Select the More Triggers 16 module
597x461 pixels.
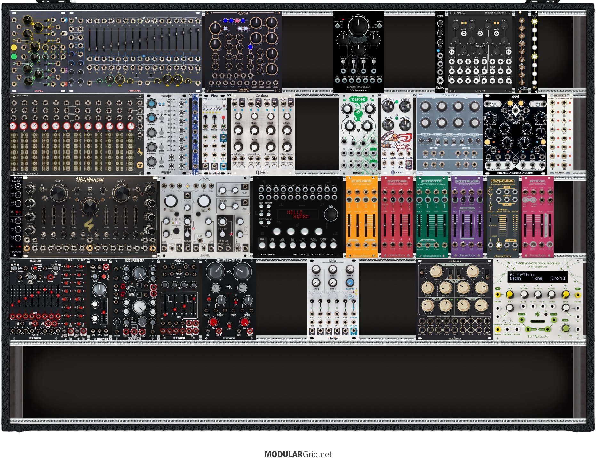coord(560,134)
